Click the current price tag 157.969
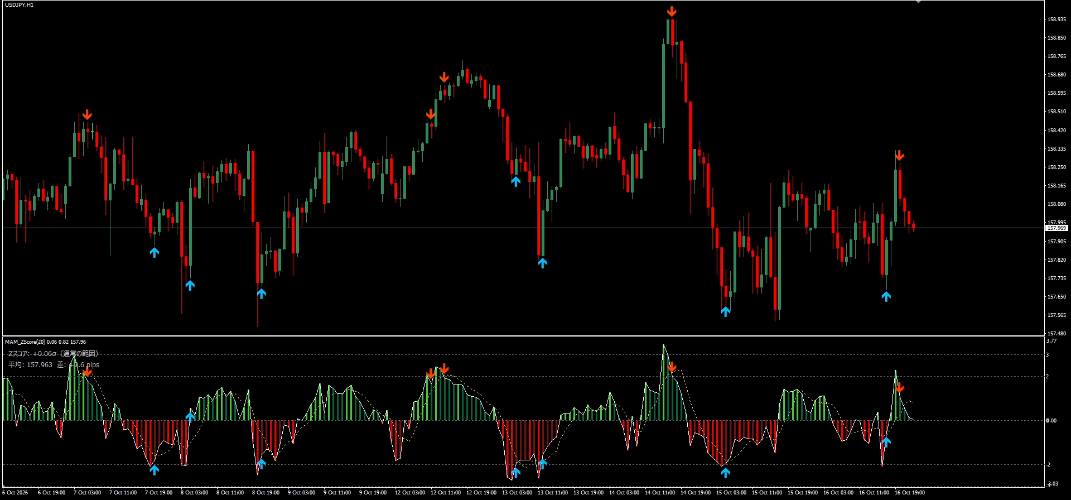1071x500 pixels. point(1056,228)
